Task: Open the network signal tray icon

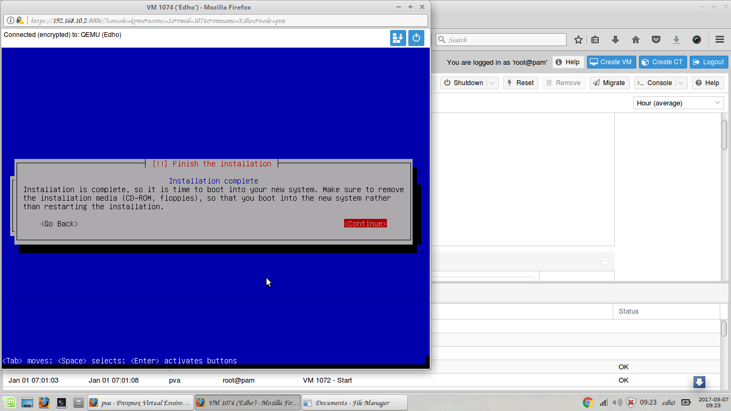Action: pos(604,402)
